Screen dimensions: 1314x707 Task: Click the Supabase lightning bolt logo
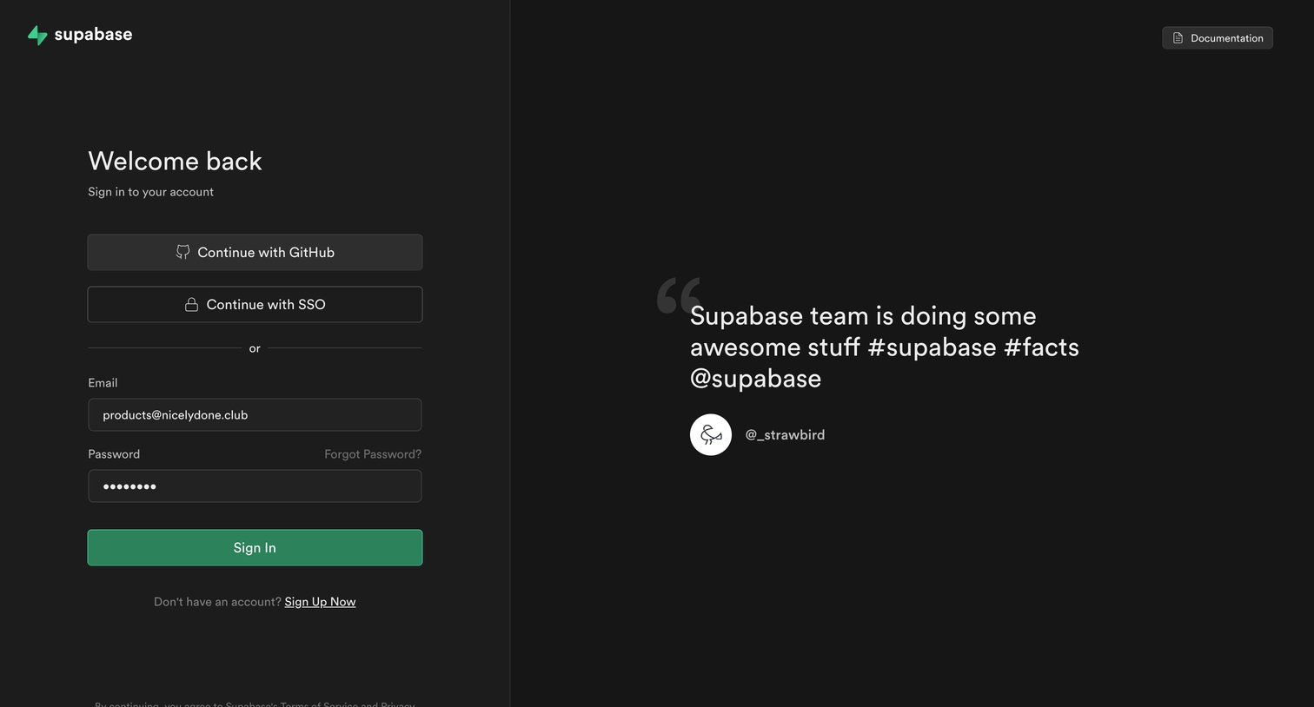point(37,35)
